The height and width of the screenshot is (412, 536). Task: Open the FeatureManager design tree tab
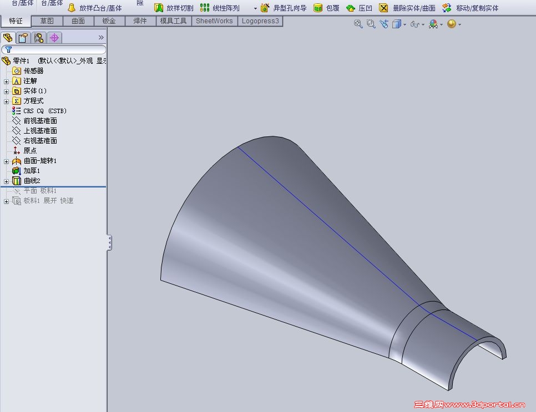tap(8, 38)
